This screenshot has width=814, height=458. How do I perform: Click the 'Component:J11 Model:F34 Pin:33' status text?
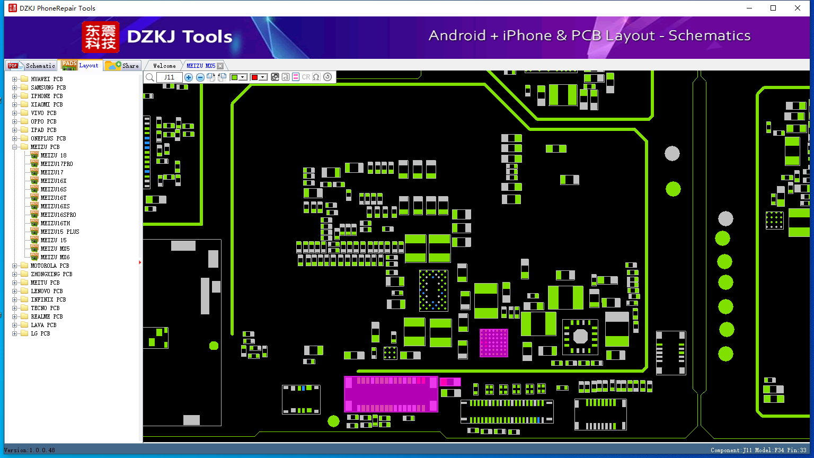758,450
